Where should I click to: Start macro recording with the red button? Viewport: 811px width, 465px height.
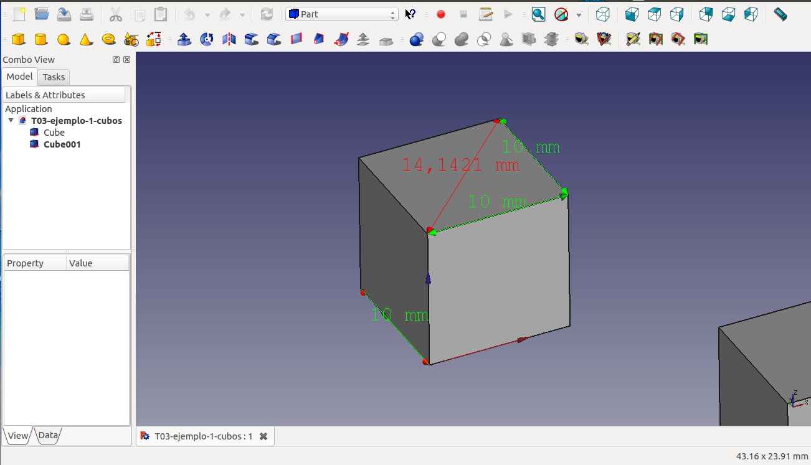(x=441, y=14)
